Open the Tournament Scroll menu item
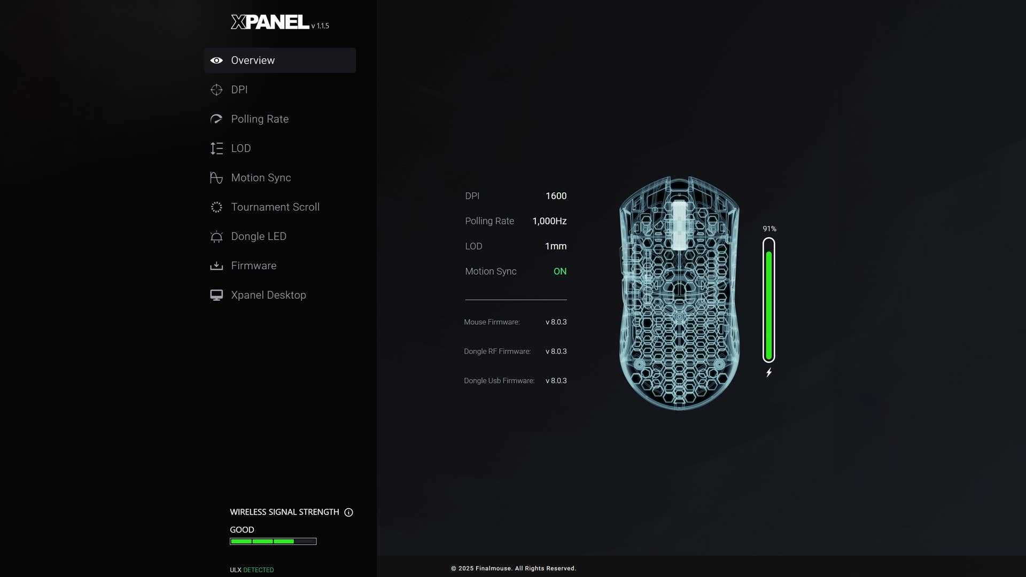The height and width of the screenshot is (577, 1026). tap(275, 207)
